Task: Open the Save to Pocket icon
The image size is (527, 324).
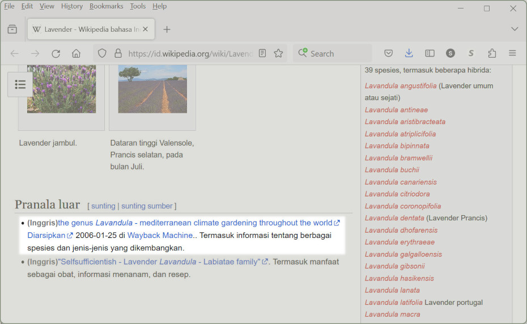Action: tap(389, 53)
